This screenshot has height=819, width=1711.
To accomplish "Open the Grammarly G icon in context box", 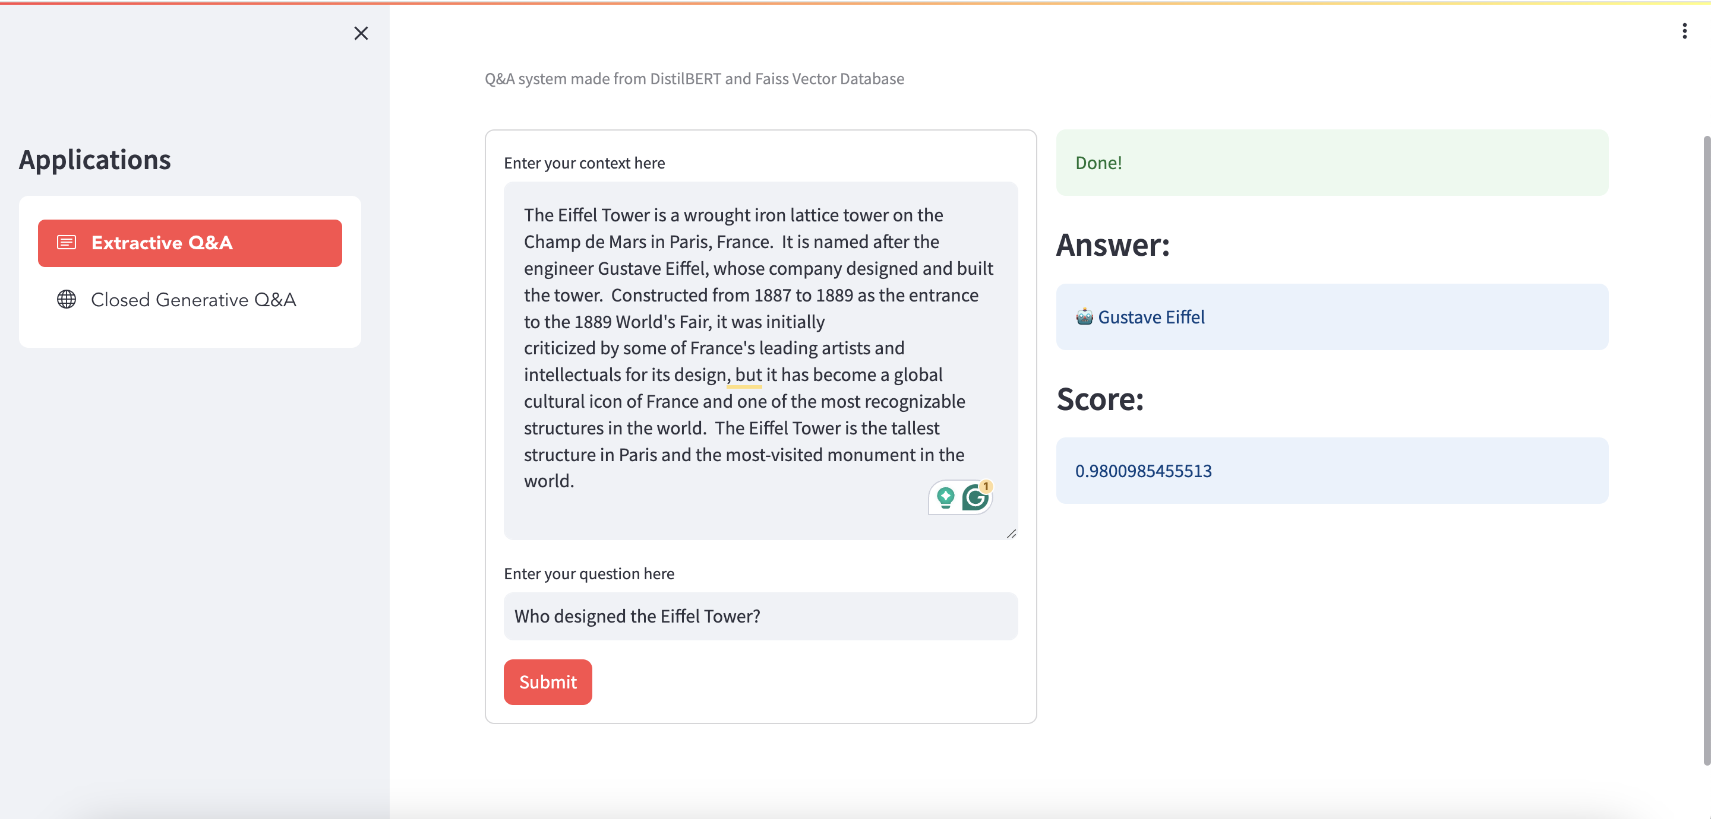I will [974, 498].
